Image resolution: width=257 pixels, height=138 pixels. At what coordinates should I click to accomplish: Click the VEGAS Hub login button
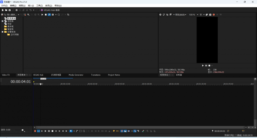(50, 10)
